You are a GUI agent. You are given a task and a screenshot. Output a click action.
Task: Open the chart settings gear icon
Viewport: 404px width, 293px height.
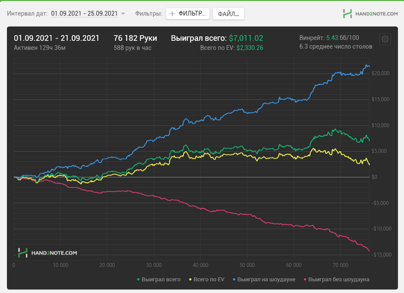pos(385,39)
